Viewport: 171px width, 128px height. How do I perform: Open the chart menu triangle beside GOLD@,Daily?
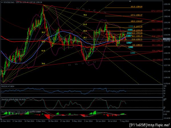pos(2,2)
